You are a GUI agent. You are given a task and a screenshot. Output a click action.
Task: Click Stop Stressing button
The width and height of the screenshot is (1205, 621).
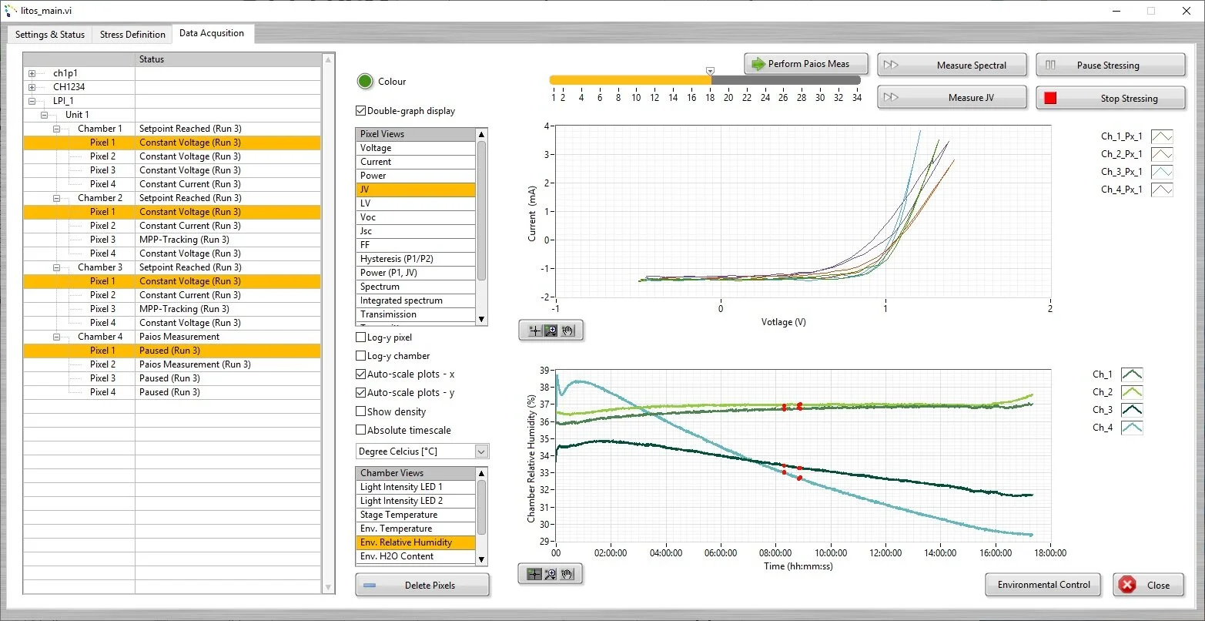(1110, 98)
